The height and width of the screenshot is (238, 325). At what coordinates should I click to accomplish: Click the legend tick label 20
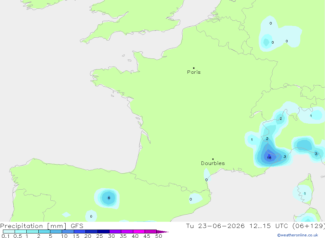[88, 236]
